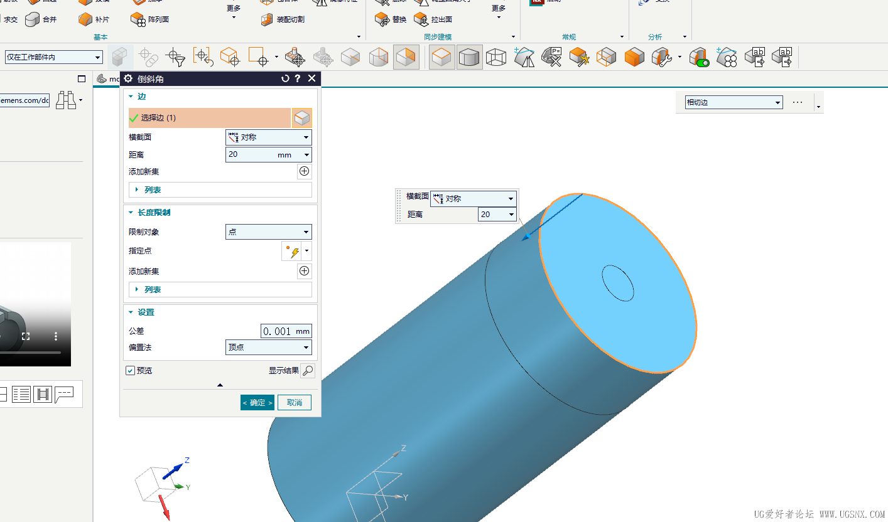Click the 显示结果 magnifier icon
The image size is (888, 522).
click(x=307, y=371)
